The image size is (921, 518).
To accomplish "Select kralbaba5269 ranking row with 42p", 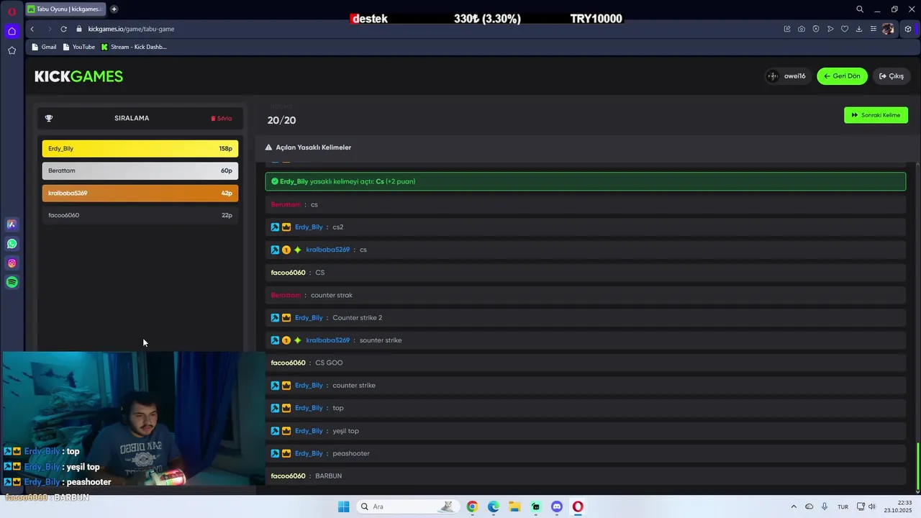I will click(140, 193).
